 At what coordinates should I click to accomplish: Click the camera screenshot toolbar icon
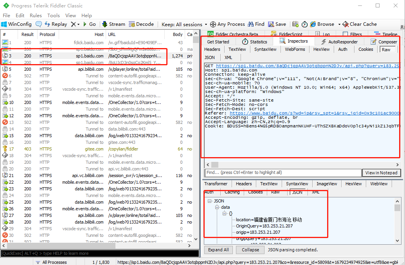coord(295,24)
